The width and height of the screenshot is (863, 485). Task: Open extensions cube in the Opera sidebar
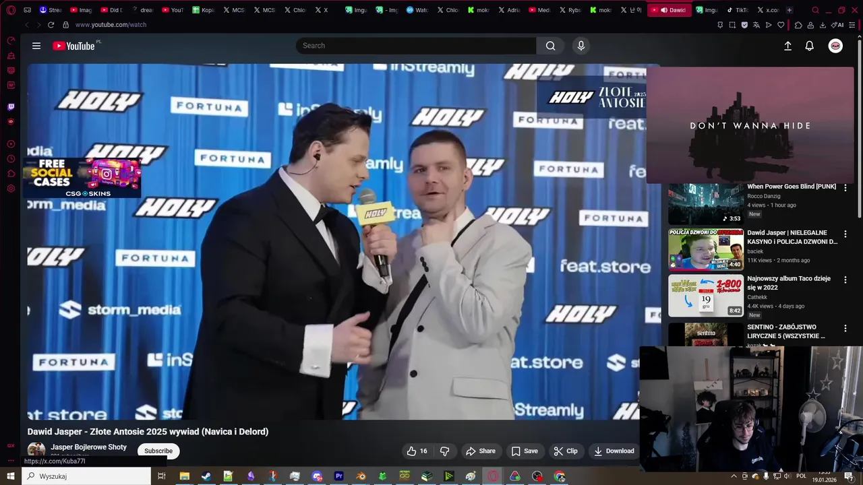[x=11, y=174]
